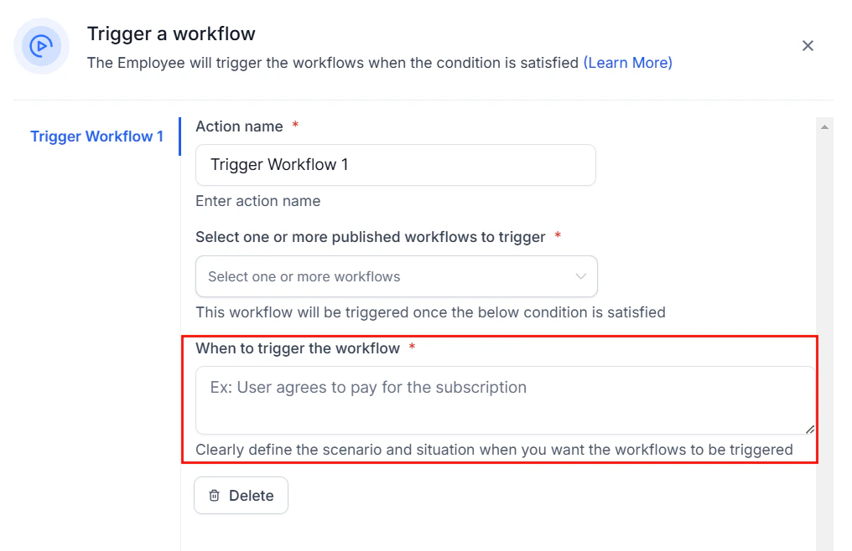Click the Trigger a workflow dialog title

pyautogui.click(x=171, y=33)
